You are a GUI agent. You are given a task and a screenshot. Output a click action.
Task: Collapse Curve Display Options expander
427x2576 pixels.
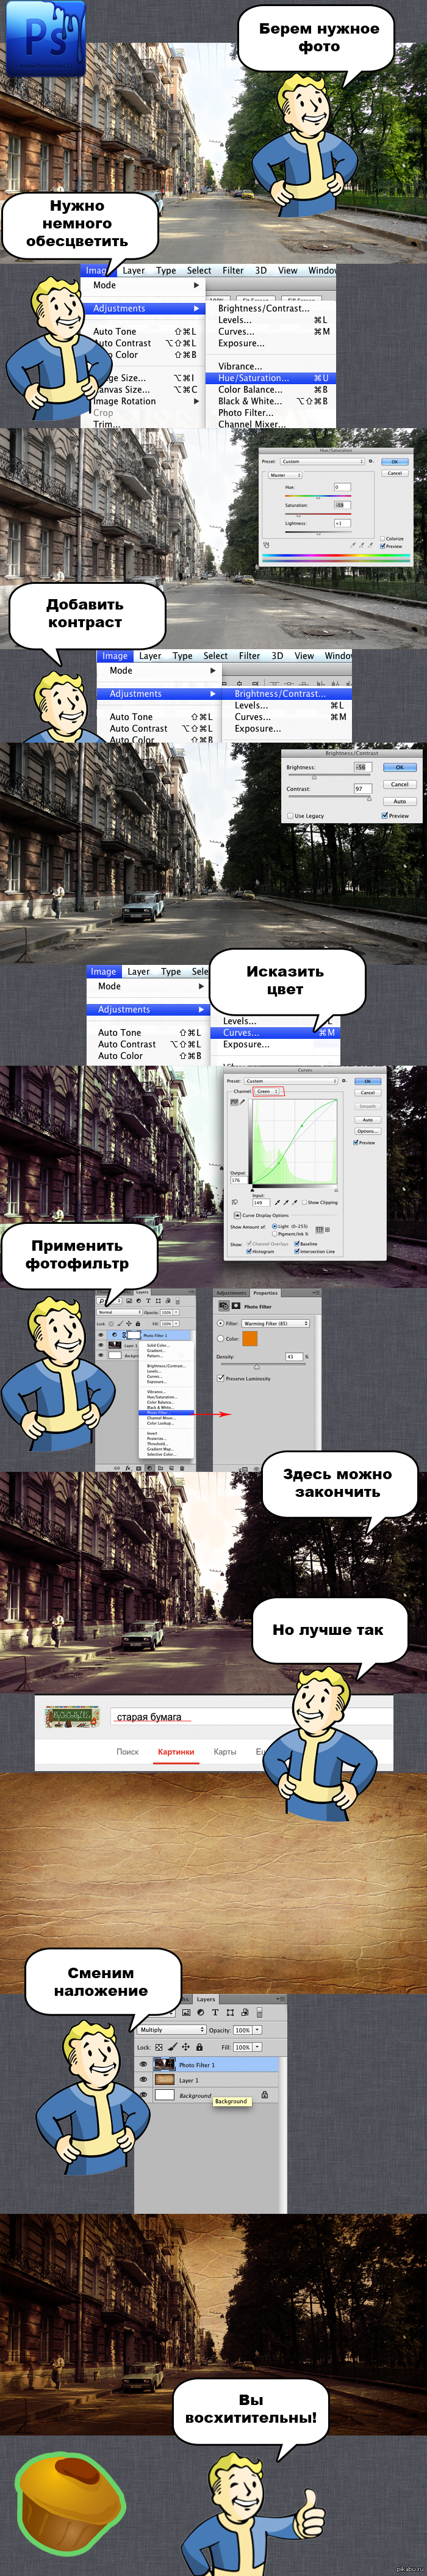click(x=237, y=1215)
